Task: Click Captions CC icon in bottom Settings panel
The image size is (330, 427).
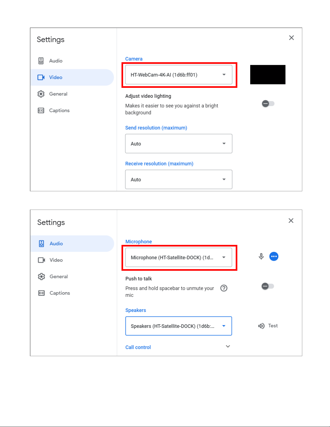Action: coord(41,293)
